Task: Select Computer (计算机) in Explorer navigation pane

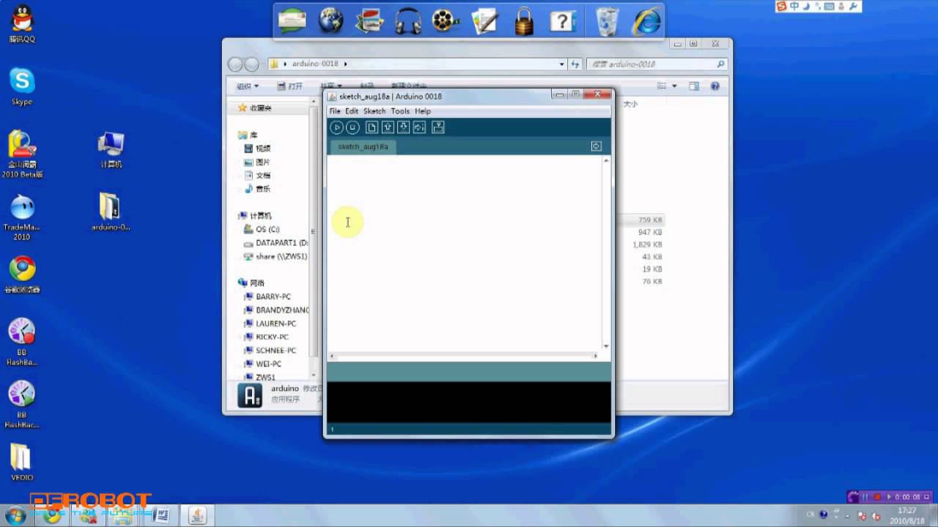Action: [255, 216]
